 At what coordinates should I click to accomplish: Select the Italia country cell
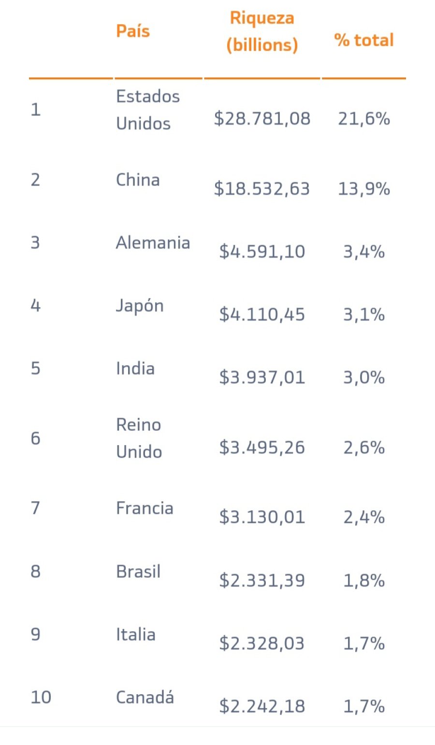pos(136,635)
